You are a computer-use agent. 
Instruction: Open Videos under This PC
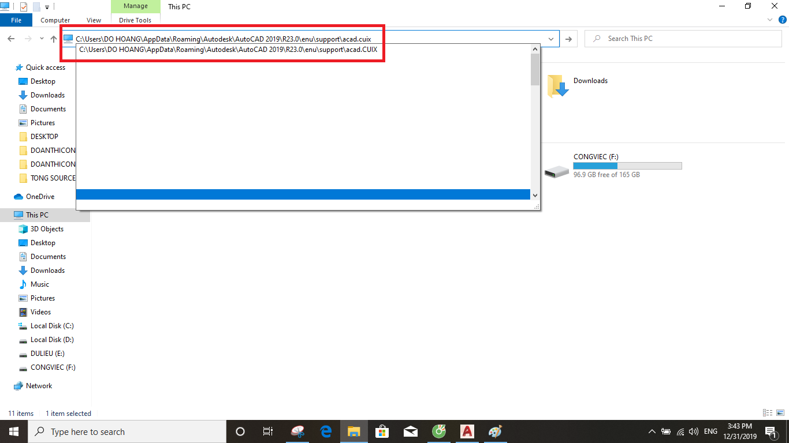coord(40,312)
